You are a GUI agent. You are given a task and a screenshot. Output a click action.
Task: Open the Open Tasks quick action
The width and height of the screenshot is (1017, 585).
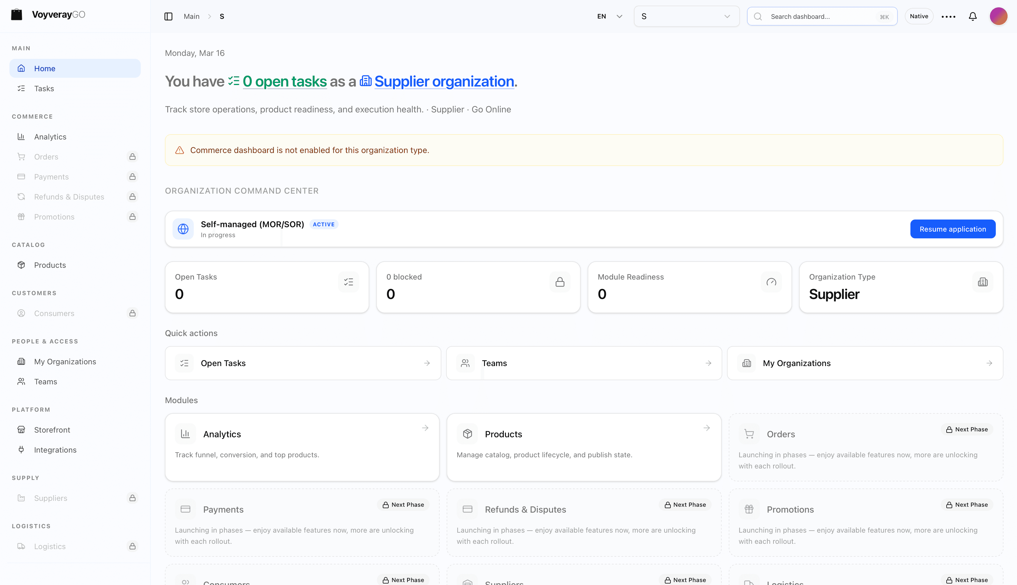point(303,363)
